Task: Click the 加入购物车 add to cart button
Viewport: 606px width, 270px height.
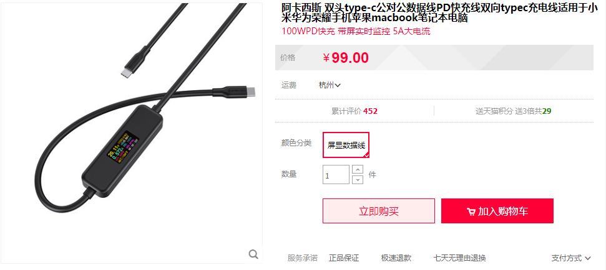Action: pyautogui.click(x=497, y=211)
